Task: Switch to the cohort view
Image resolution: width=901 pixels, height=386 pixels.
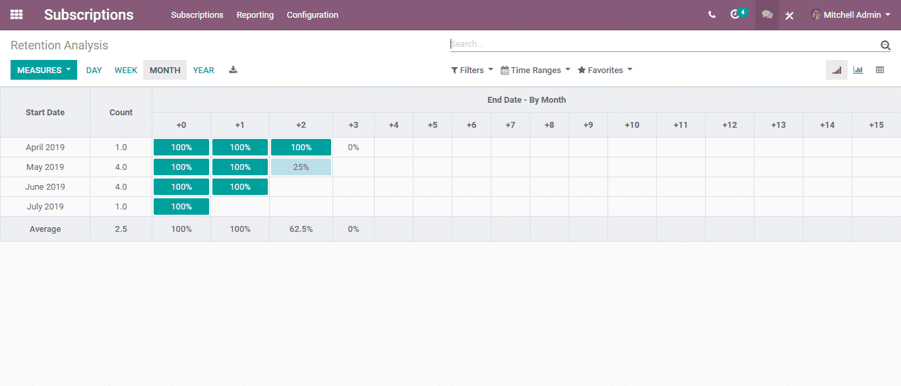Action: (x=836, y=70)
